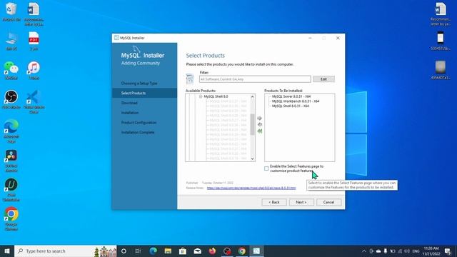Open the gray image thumbnail on desktop

(441, 70)
